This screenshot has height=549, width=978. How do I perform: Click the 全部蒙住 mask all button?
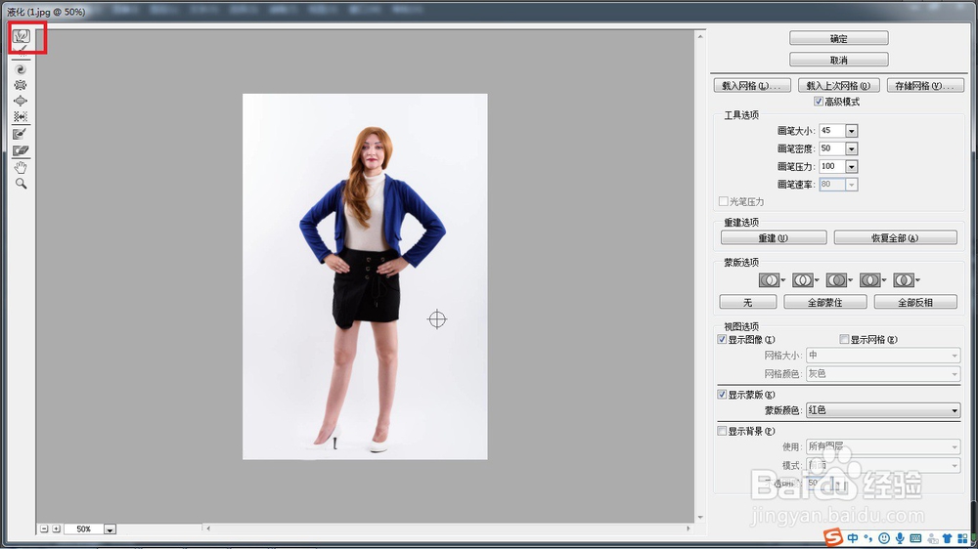[825, 302]
